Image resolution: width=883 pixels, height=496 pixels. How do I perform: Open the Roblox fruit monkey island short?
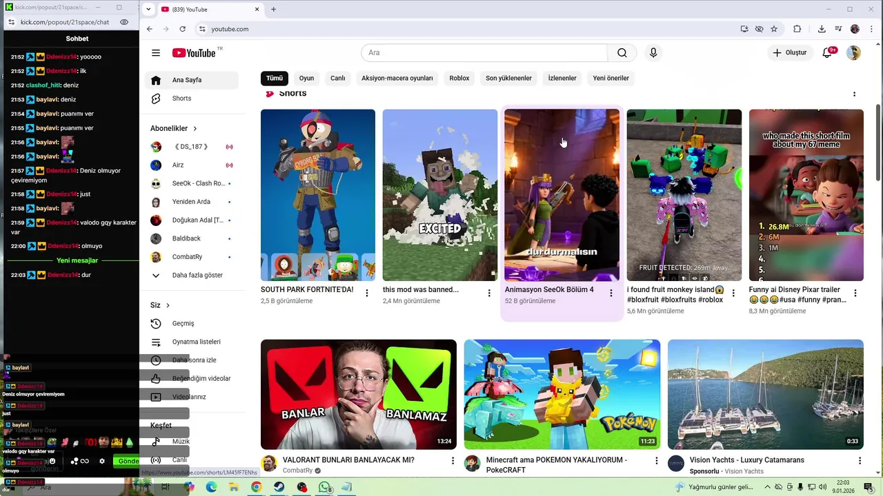[x=684, y=195]
